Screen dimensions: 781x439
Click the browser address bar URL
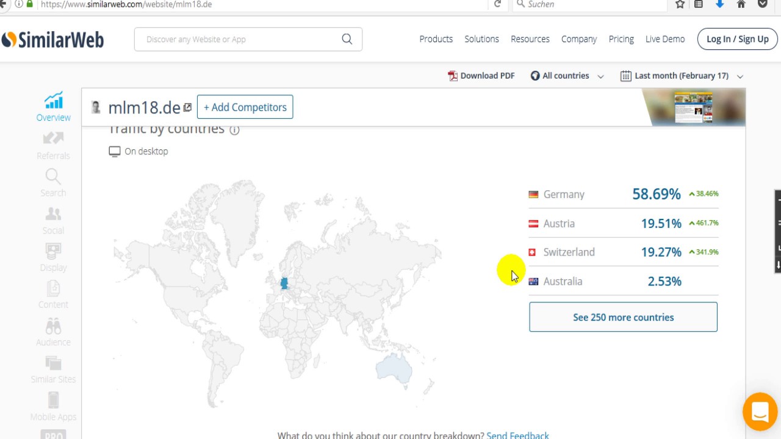pyautogui.click(x=126, y=4)
